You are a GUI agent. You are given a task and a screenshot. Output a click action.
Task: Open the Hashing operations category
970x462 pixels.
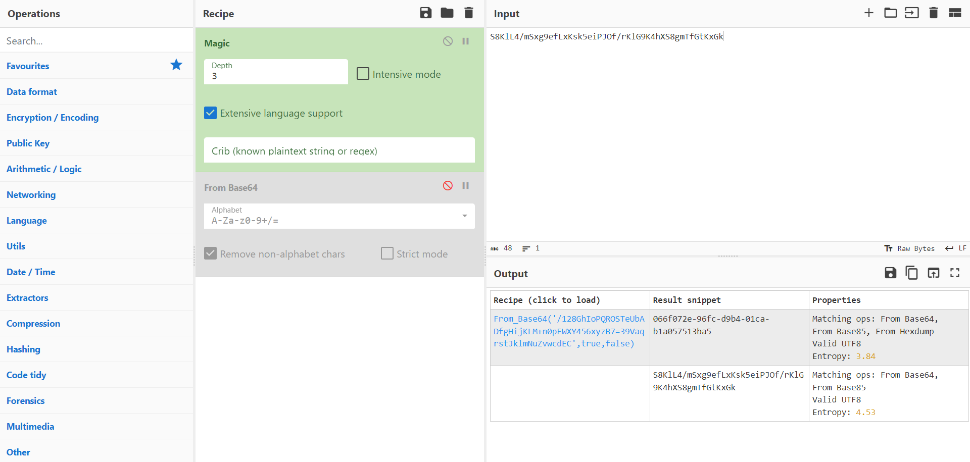pos(23,349)
